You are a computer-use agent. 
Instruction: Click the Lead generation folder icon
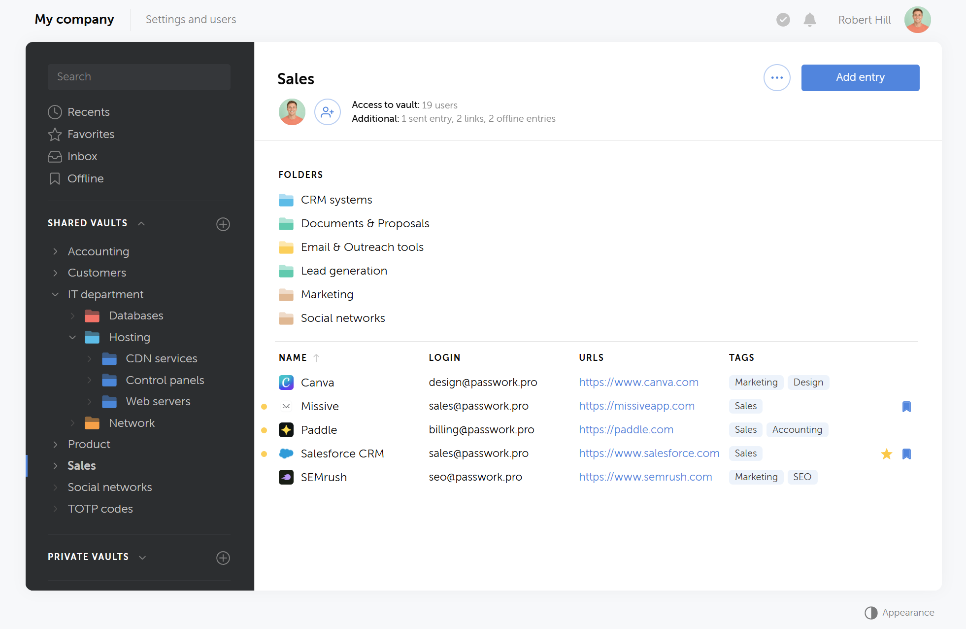[x=286, y=271]
